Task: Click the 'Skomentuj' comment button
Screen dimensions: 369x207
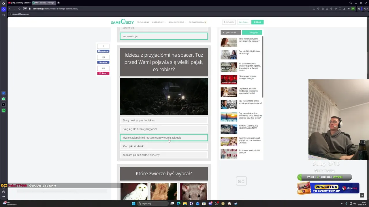Action: [103, 62]
